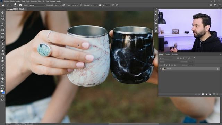Select the Blur (drop) tool
This screenshot has height=125, width=222.
point(2,58)
